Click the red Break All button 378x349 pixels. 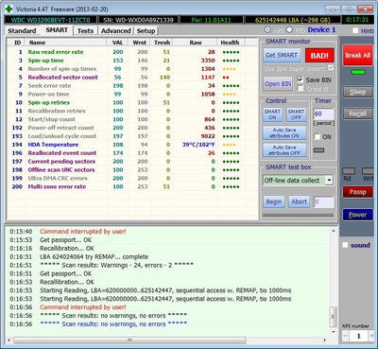point(357,56)
